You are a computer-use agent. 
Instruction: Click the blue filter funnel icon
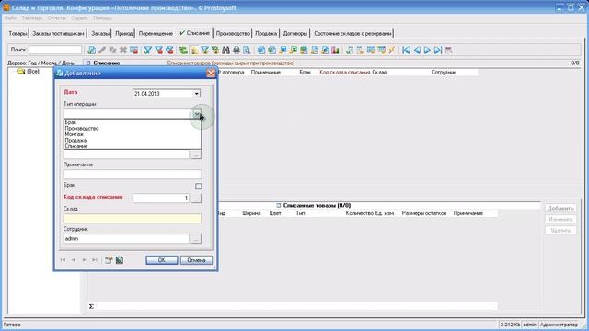click(x=147, y=50)
